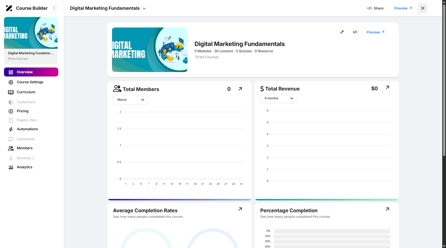
Task: Click the Total Members group icon
Action: 117,88
